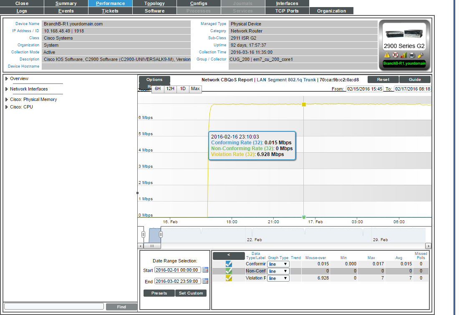Switch to the Topology tab

point(154,3)
